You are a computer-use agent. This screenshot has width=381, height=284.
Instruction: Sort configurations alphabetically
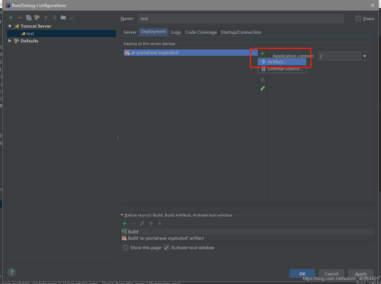click(72, 18)
